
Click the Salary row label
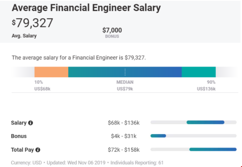19,123
